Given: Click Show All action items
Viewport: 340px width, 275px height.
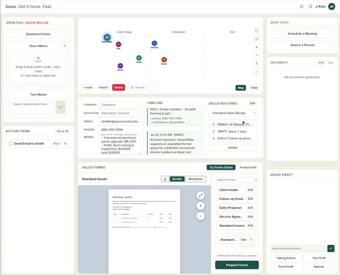Looking at the screenshot, I should click(63, 131).
